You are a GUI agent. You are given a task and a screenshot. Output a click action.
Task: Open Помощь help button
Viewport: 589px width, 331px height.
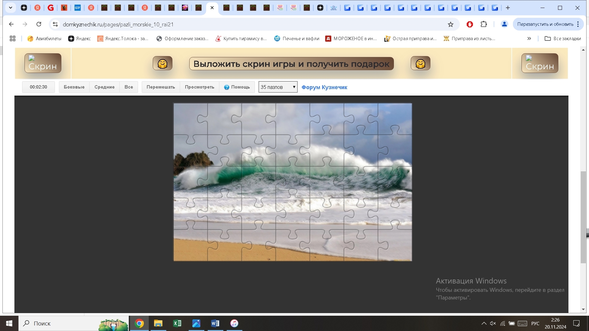click(237, 87)
